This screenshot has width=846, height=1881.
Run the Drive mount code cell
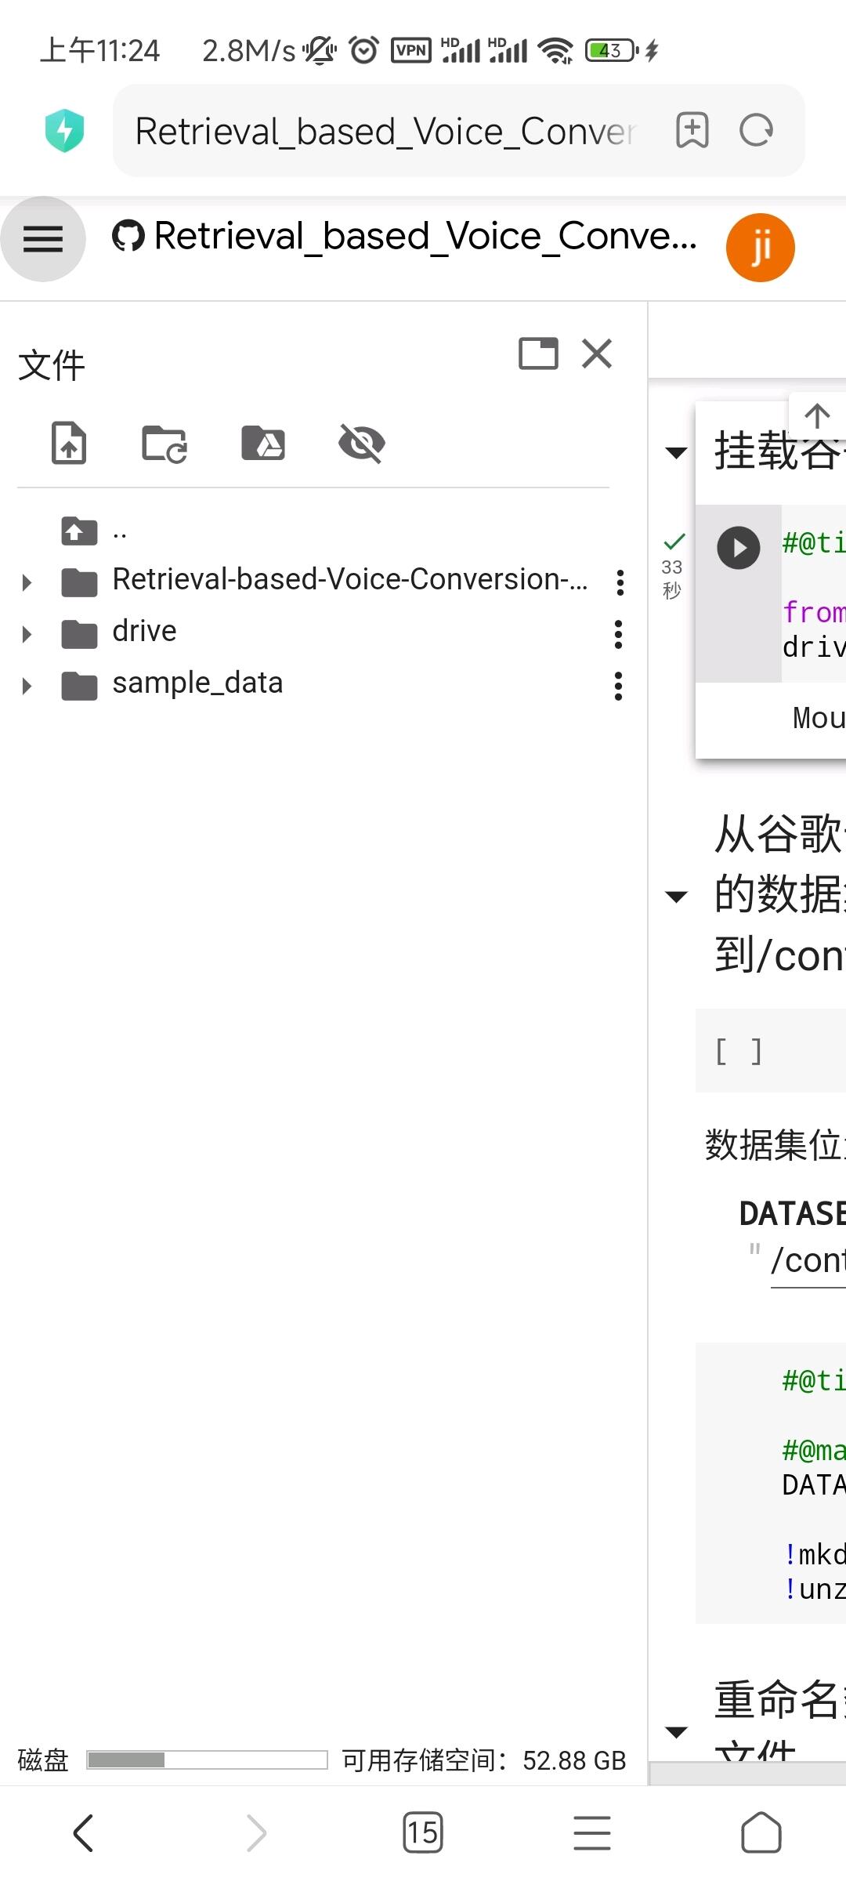pos(738,547)
